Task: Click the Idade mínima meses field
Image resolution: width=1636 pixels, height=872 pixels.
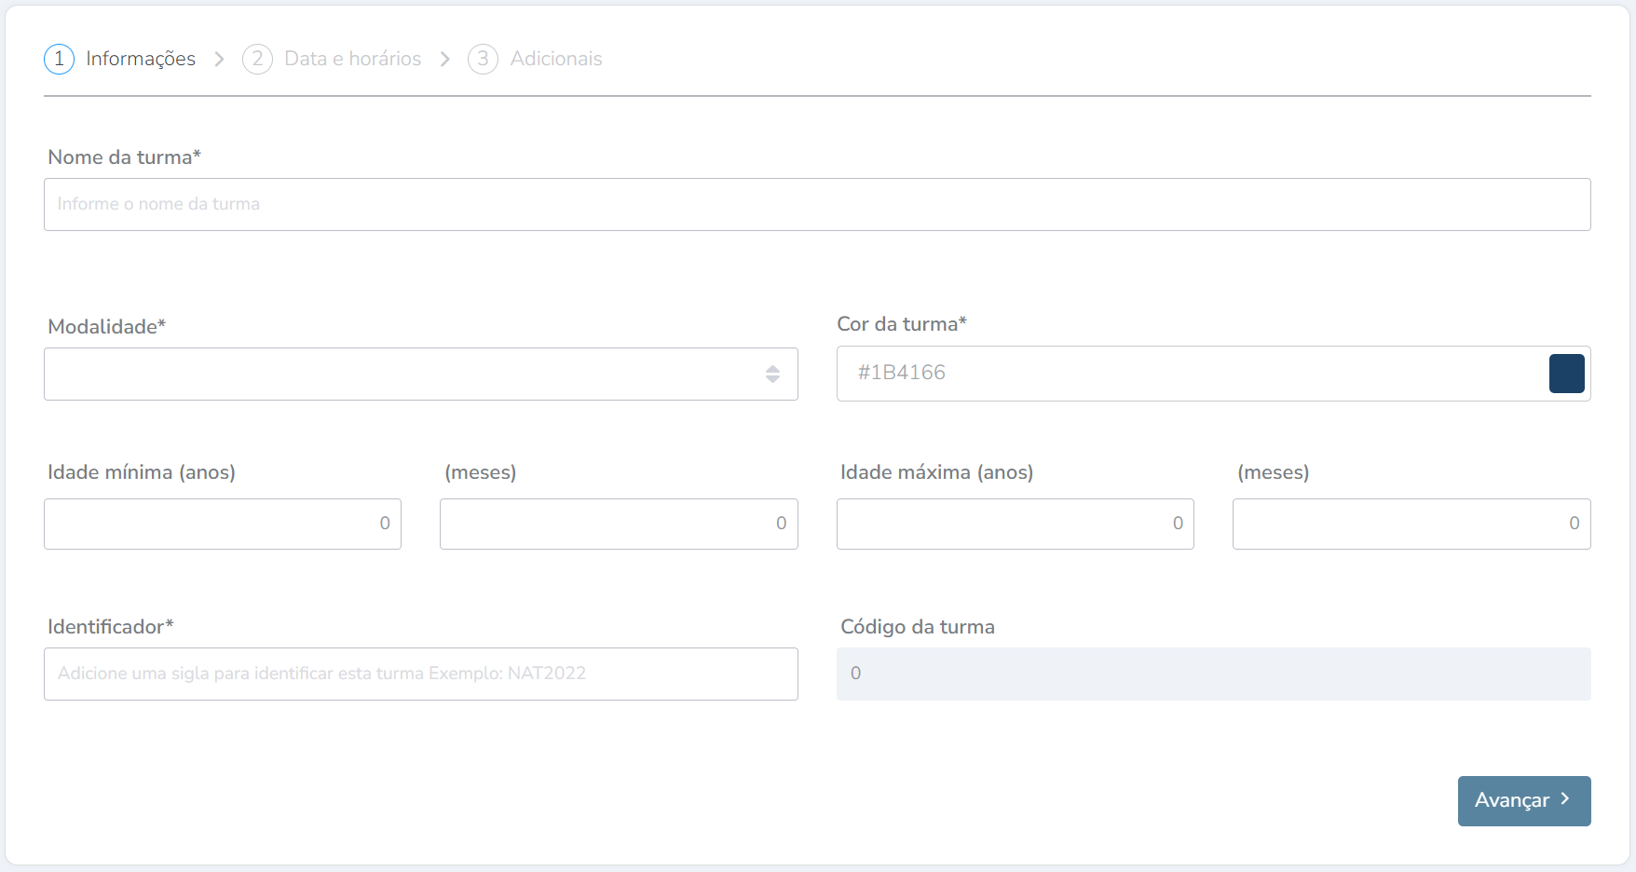Action: click(x=619, y=524)
